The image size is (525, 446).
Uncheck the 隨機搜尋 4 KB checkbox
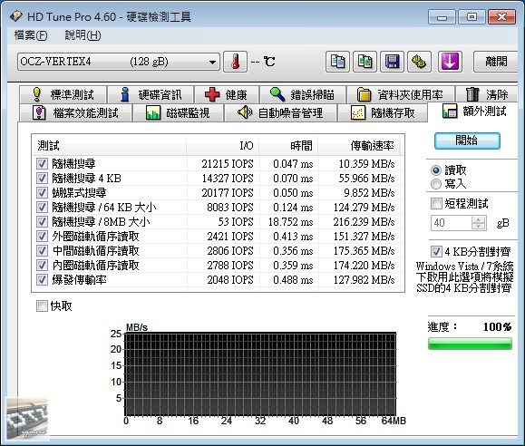click(x=42, y=179)
